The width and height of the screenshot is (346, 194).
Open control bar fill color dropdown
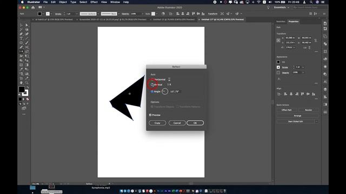click(x=43, y=14)
